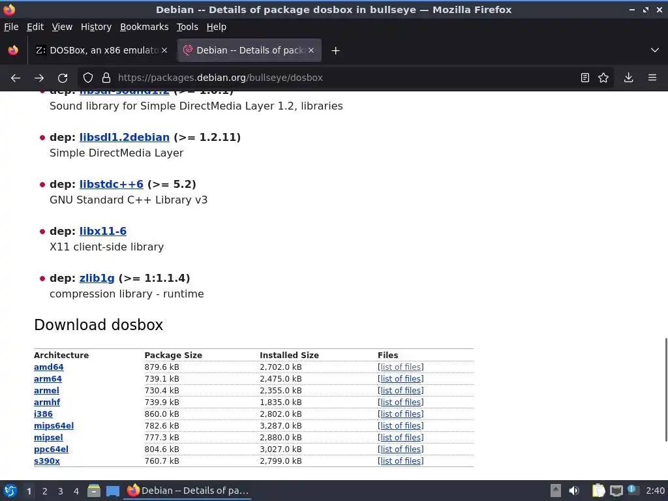The width and height of the screenshot is (668, 501).
Task: Download i386 architecture package
Action: click(x=43, y=414)
